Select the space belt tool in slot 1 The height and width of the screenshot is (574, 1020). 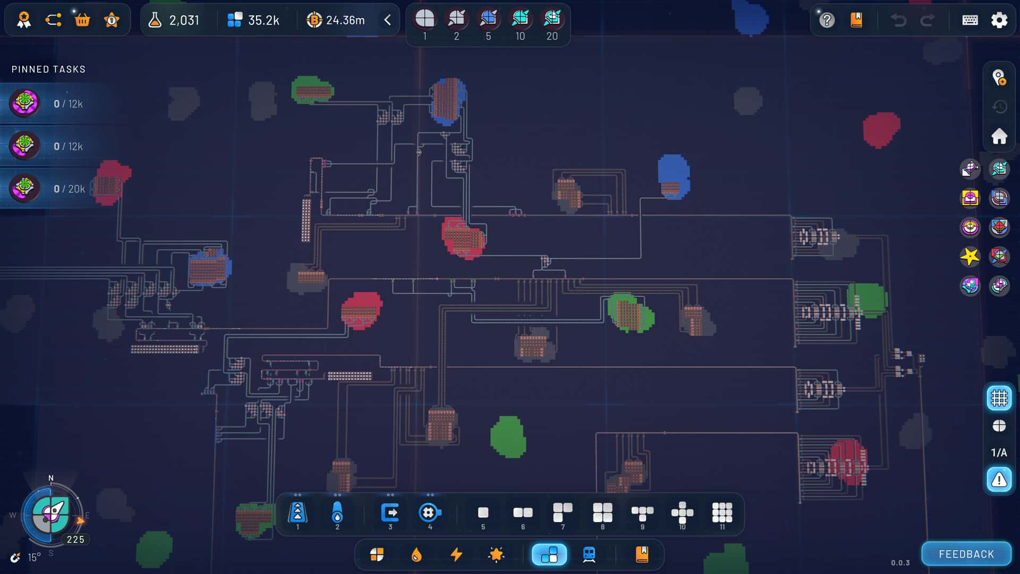[x=297, y=513]
